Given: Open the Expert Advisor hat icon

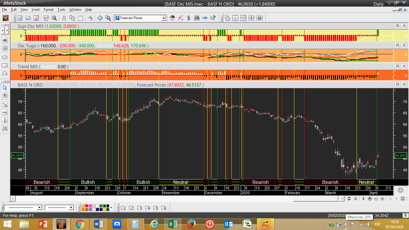Looking at the screenshot, I should [172, 18].
